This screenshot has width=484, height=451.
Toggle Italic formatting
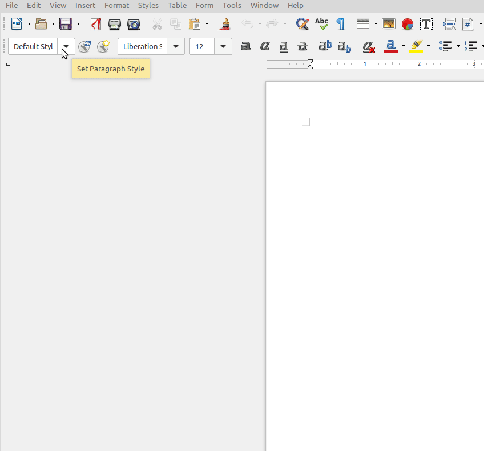point(265,46)
